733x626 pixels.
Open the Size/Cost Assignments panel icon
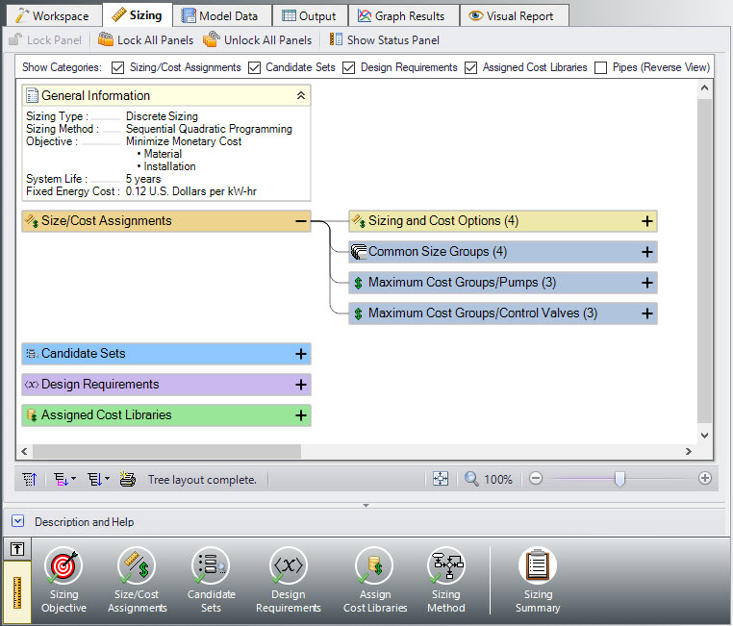tap(137, 567)
